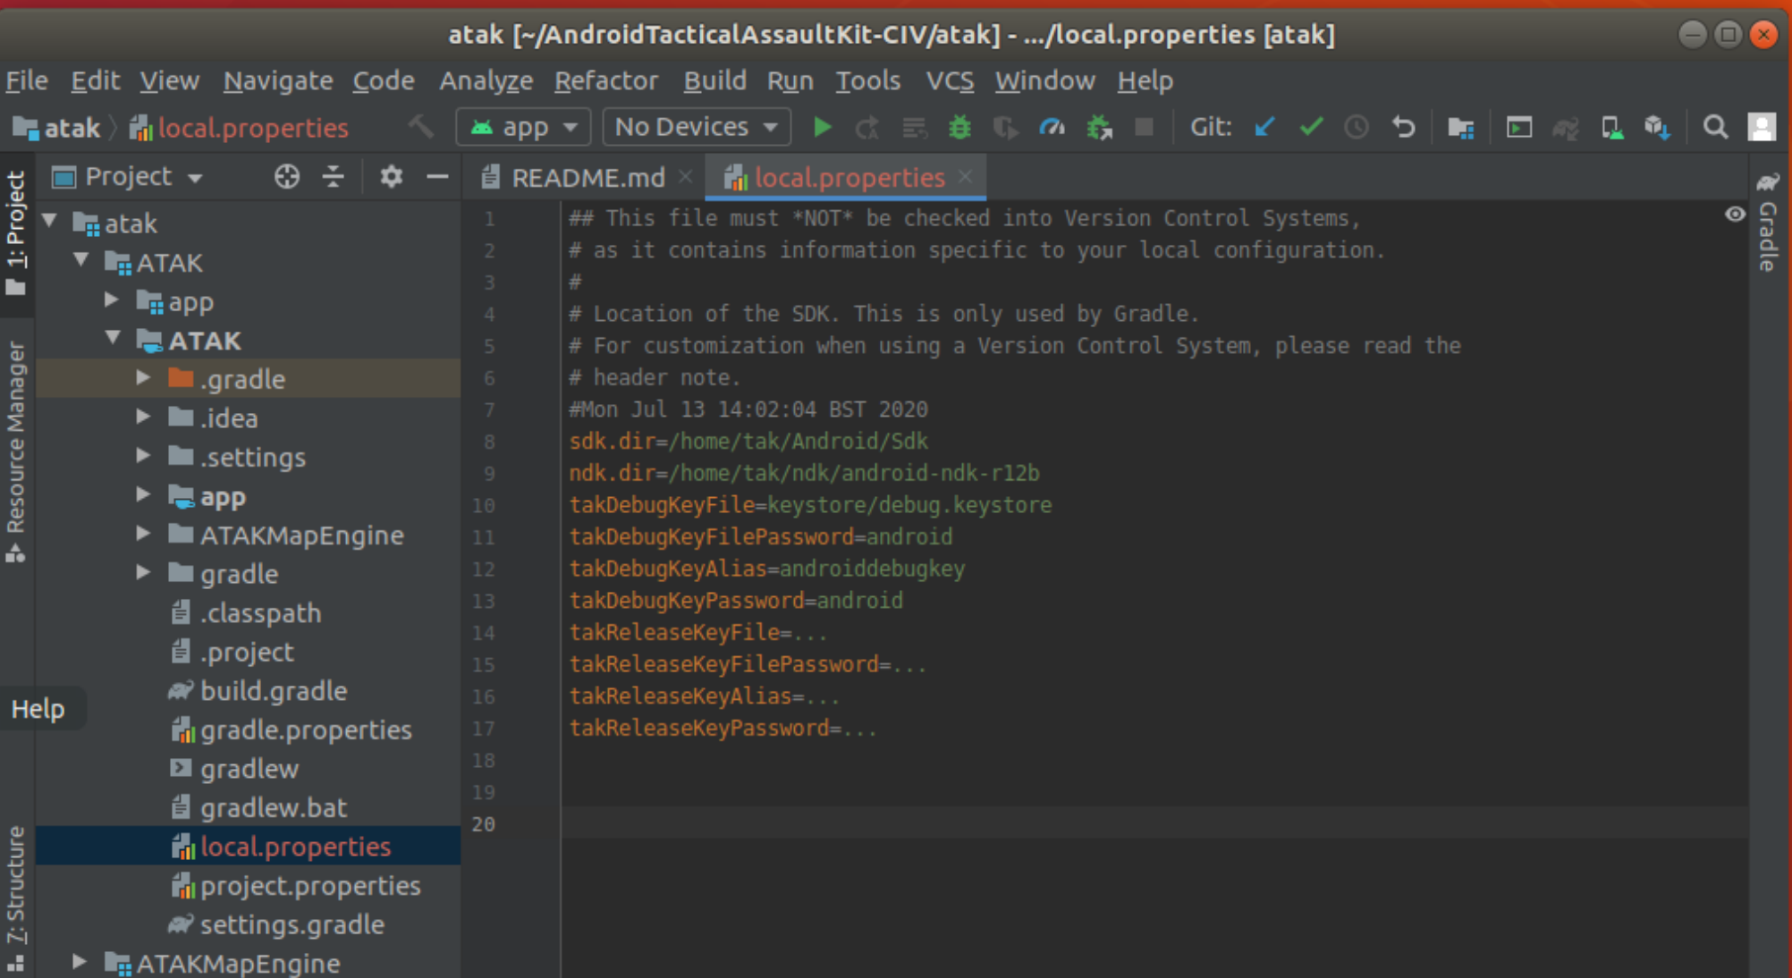Screen dimensions: 1792x978
Task: Click the locate target crosshair icon
Action: 286,177
